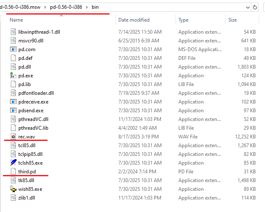
Task: Click the 6/25/2015 6:39 AM date
Action: tap(139, 41)
